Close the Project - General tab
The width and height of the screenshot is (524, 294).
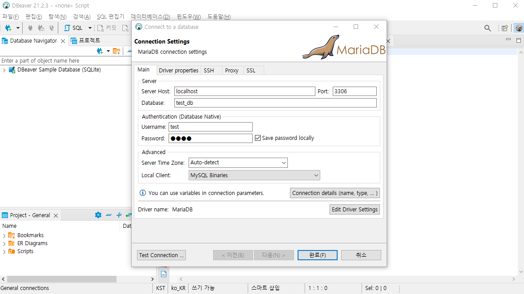[x=56, y=215]
